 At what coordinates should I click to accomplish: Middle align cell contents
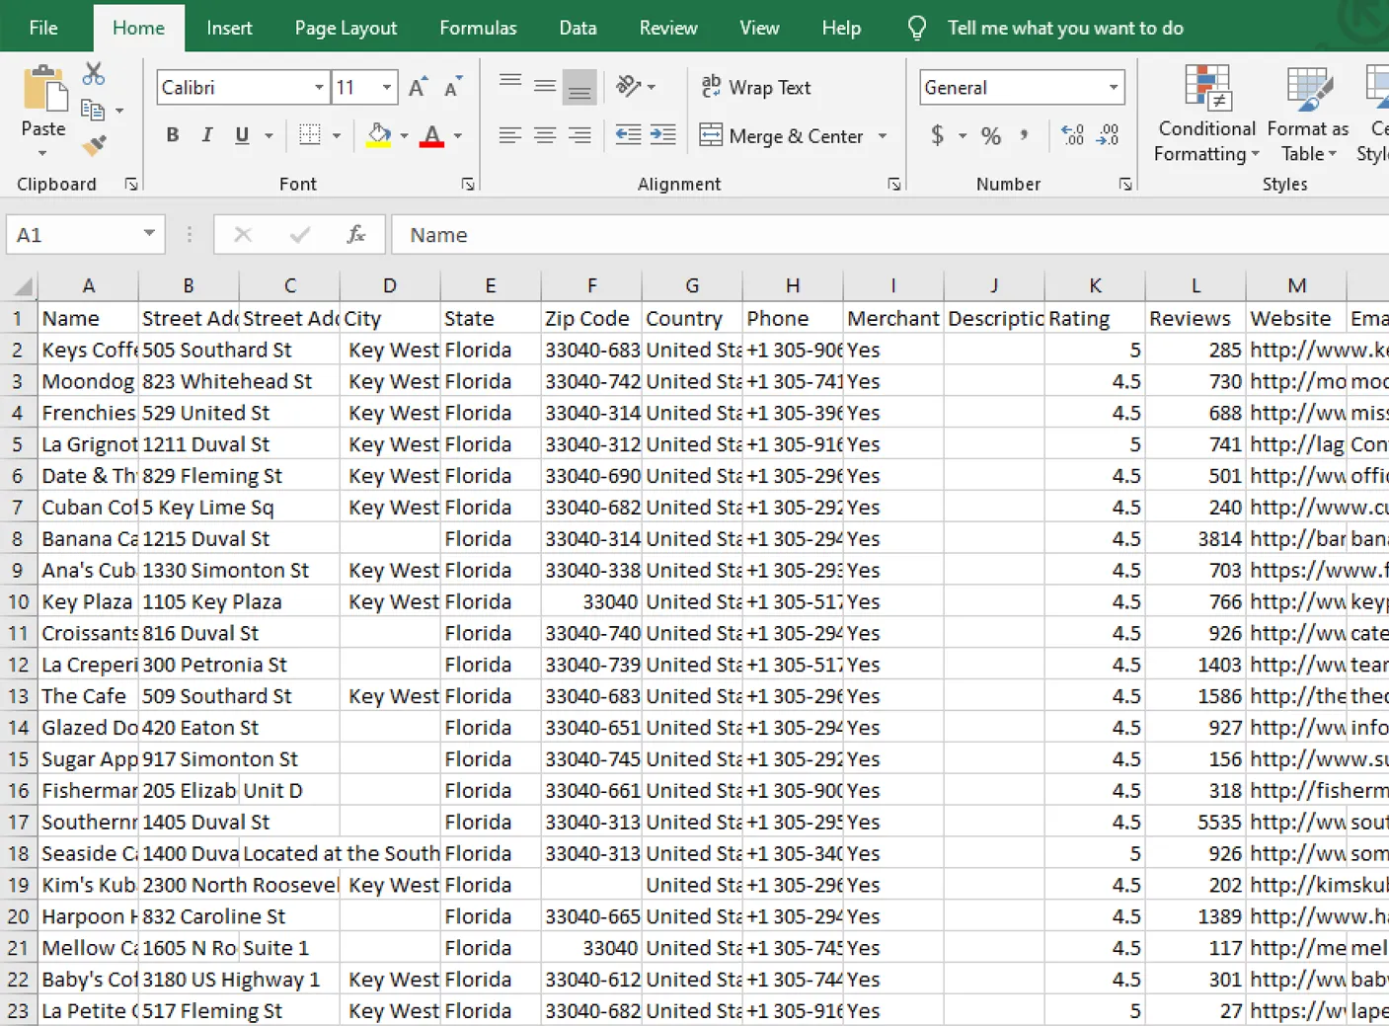[545, 87]
